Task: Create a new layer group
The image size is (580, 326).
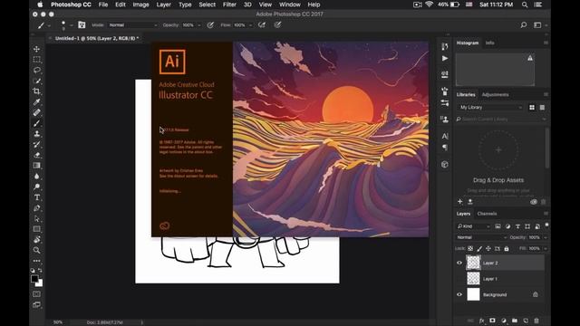Action: click(515, 321)
